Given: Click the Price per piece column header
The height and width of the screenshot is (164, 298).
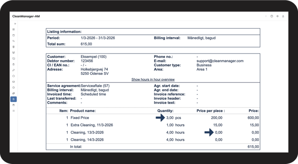Looking at the screenshot, I should coord(210,111).
